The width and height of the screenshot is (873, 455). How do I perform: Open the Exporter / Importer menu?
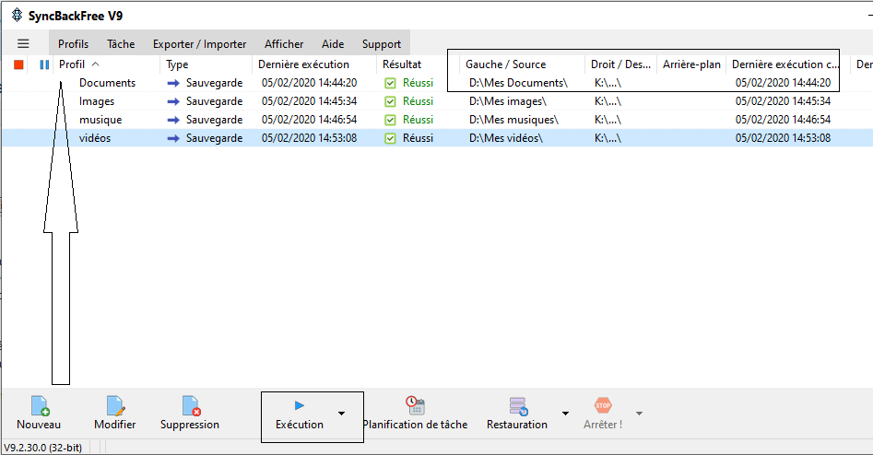(x=199, y=44)
